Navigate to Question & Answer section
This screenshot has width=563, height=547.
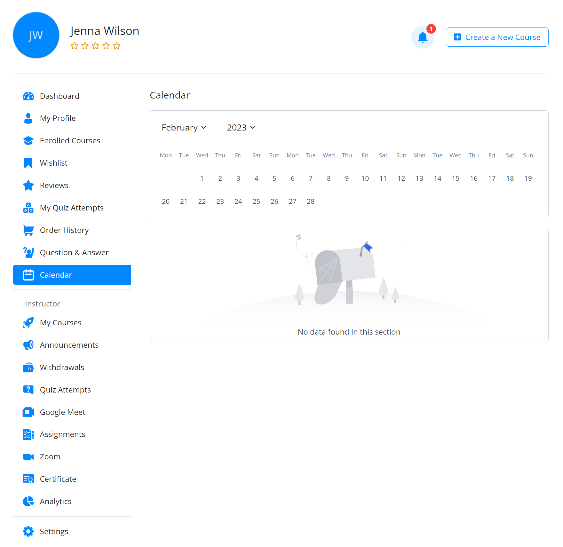(74, 252)
